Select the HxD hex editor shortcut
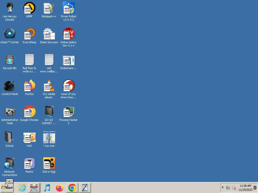Image resolution: width=258 pixels, height=193 pixels. tap(29, 139)
